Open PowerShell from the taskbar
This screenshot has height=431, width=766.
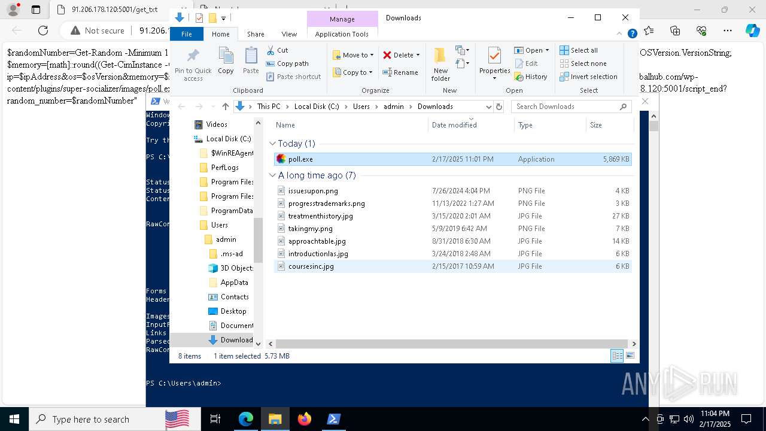[334, 419]
